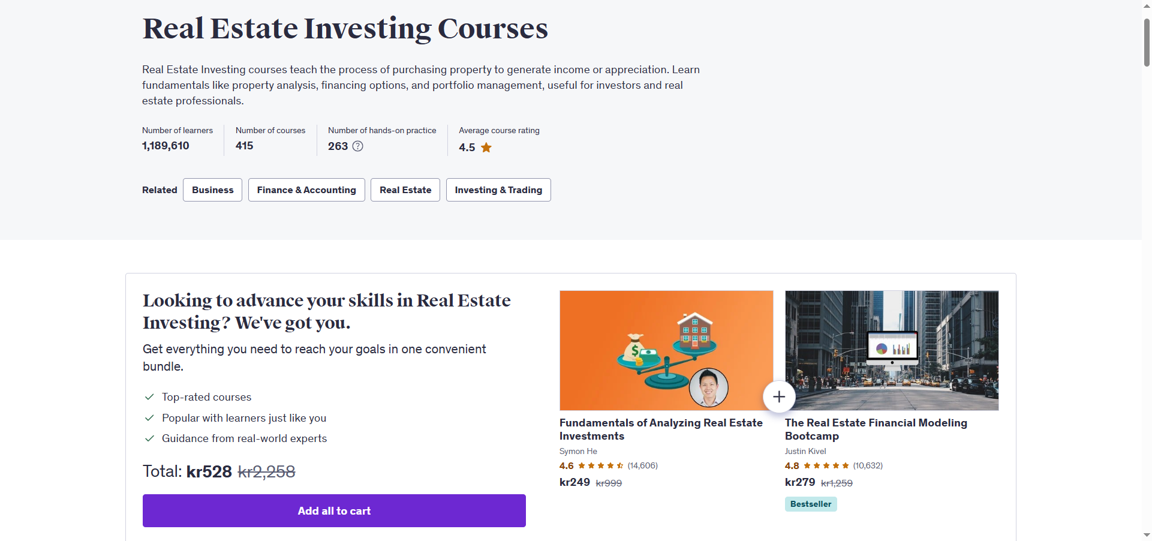Click the checkmark beside Popular with learners
1152x541 pixels.
click(x=149, y=418)
